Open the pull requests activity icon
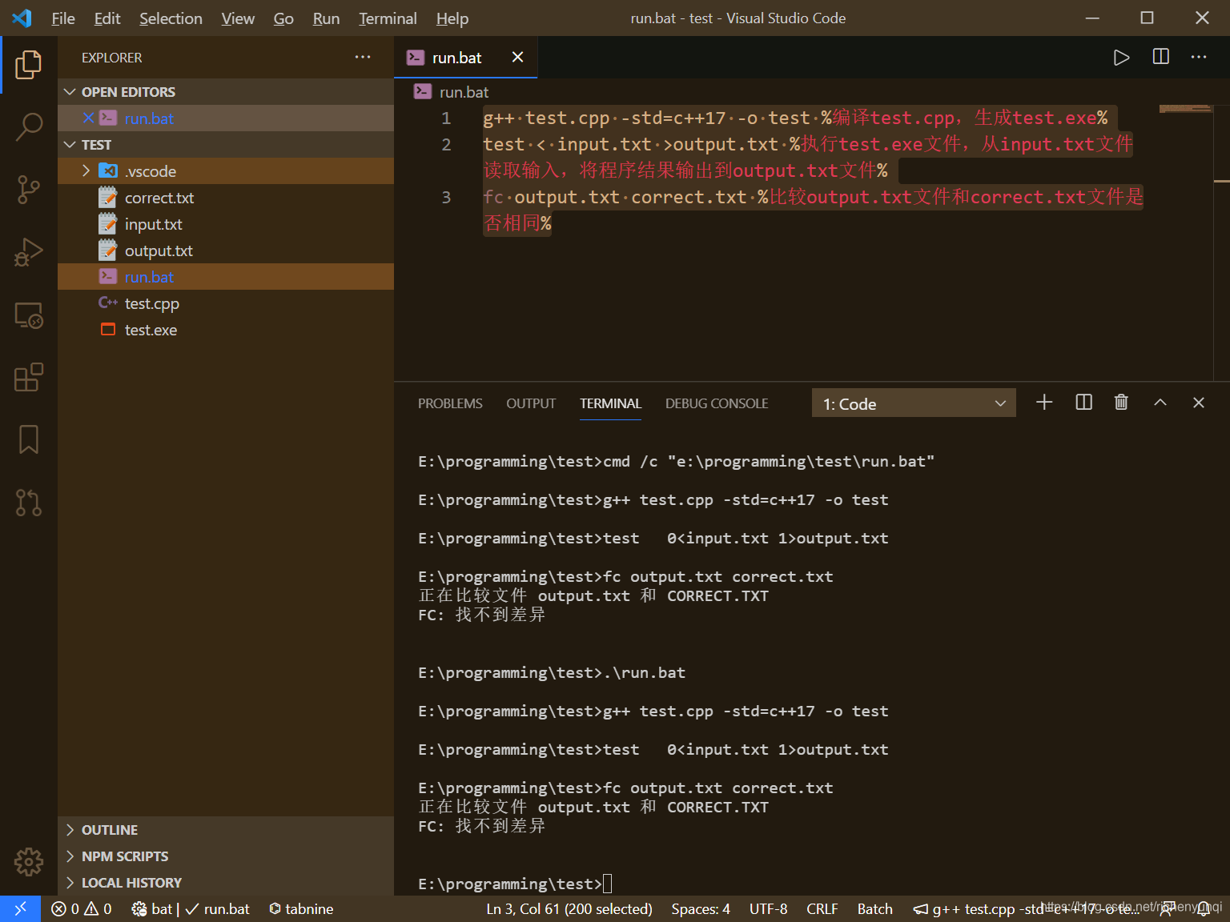 click(x=29, y=502)
